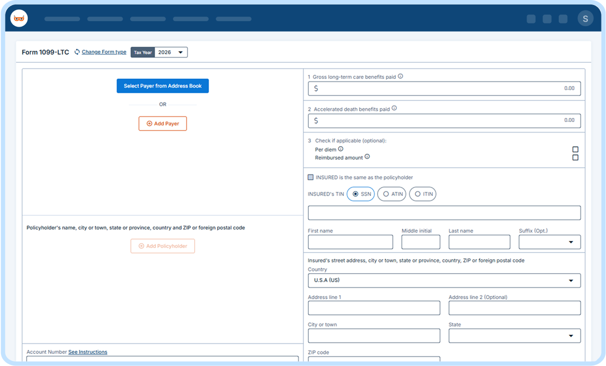Screen dimensions: 606x366
Task: Click the City or town field
Action: pos(374,336)
